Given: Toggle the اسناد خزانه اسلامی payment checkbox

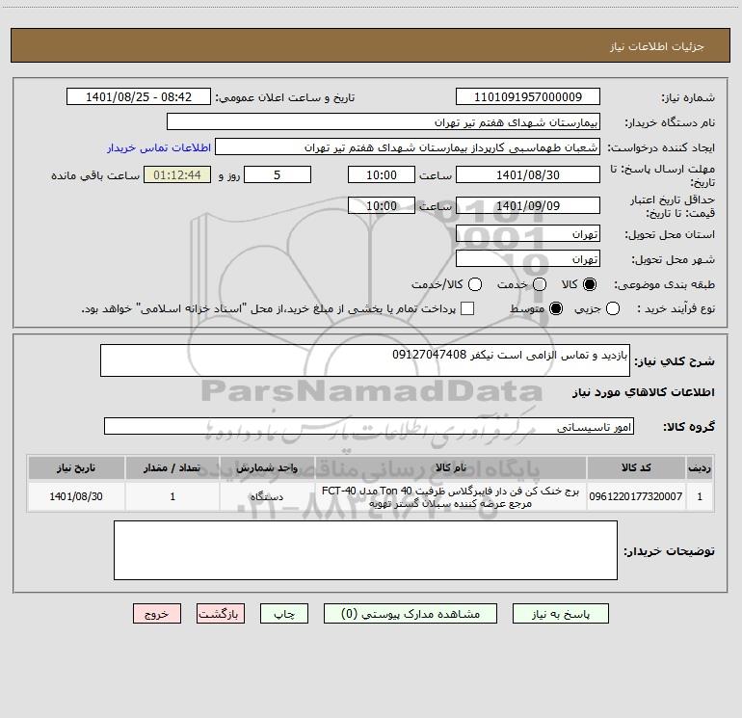Looking at the screenshot, I should click(x=467, y=308).
